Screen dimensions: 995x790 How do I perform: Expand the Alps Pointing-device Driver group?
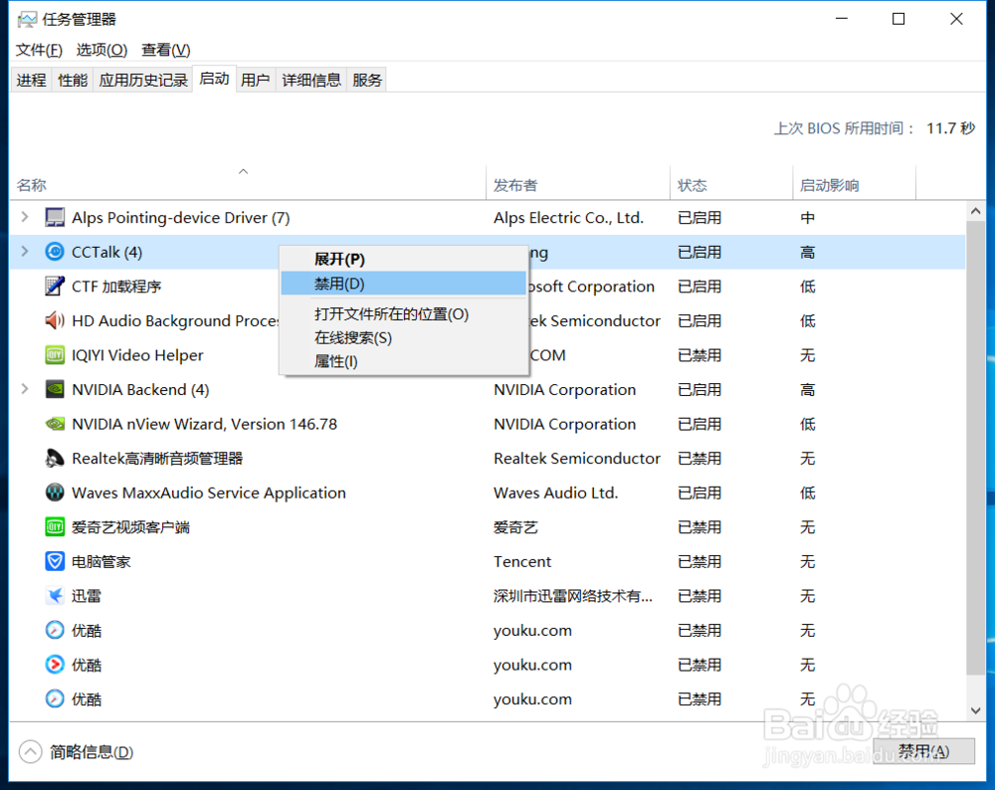click(25, 217)
